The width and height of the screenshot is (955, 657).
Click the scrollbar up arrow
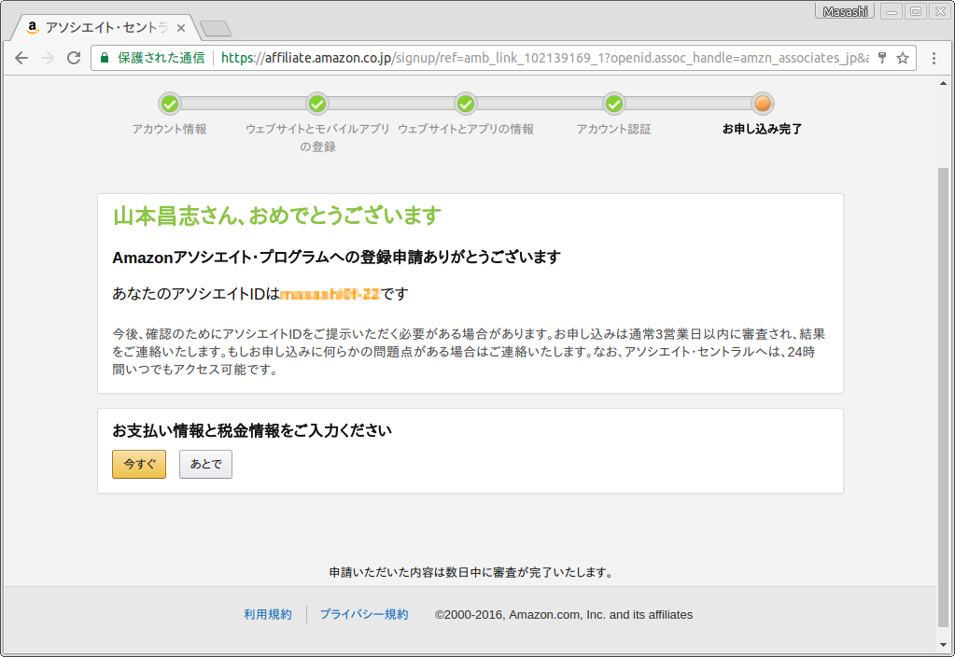pos(944,83)
